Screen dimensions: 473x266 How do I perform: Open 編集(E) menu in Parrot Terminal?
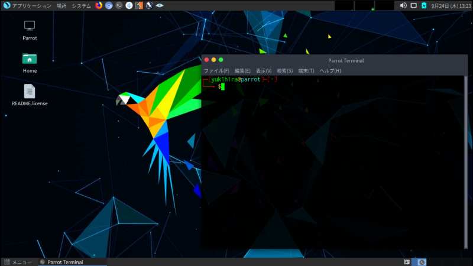coord(242,71)
